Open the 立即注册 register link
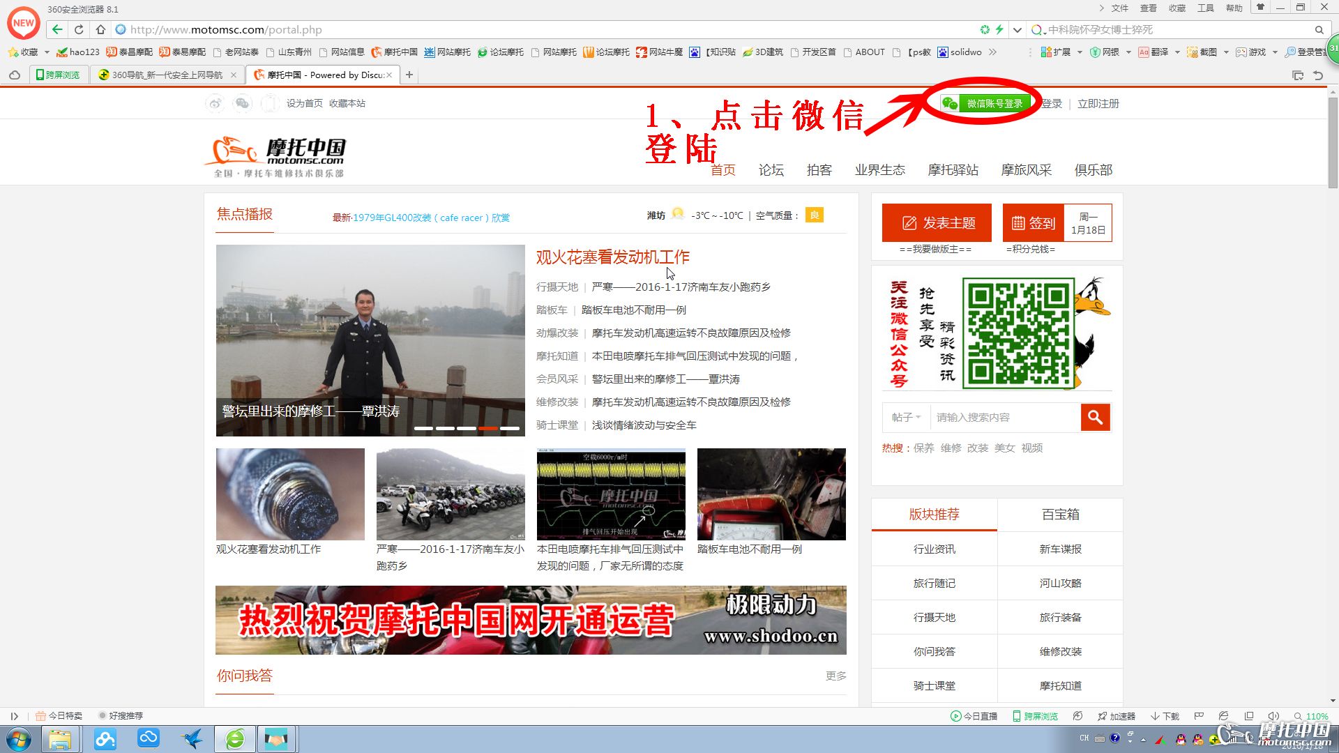Screen dimensions: 1339x753 point(1098,103)
